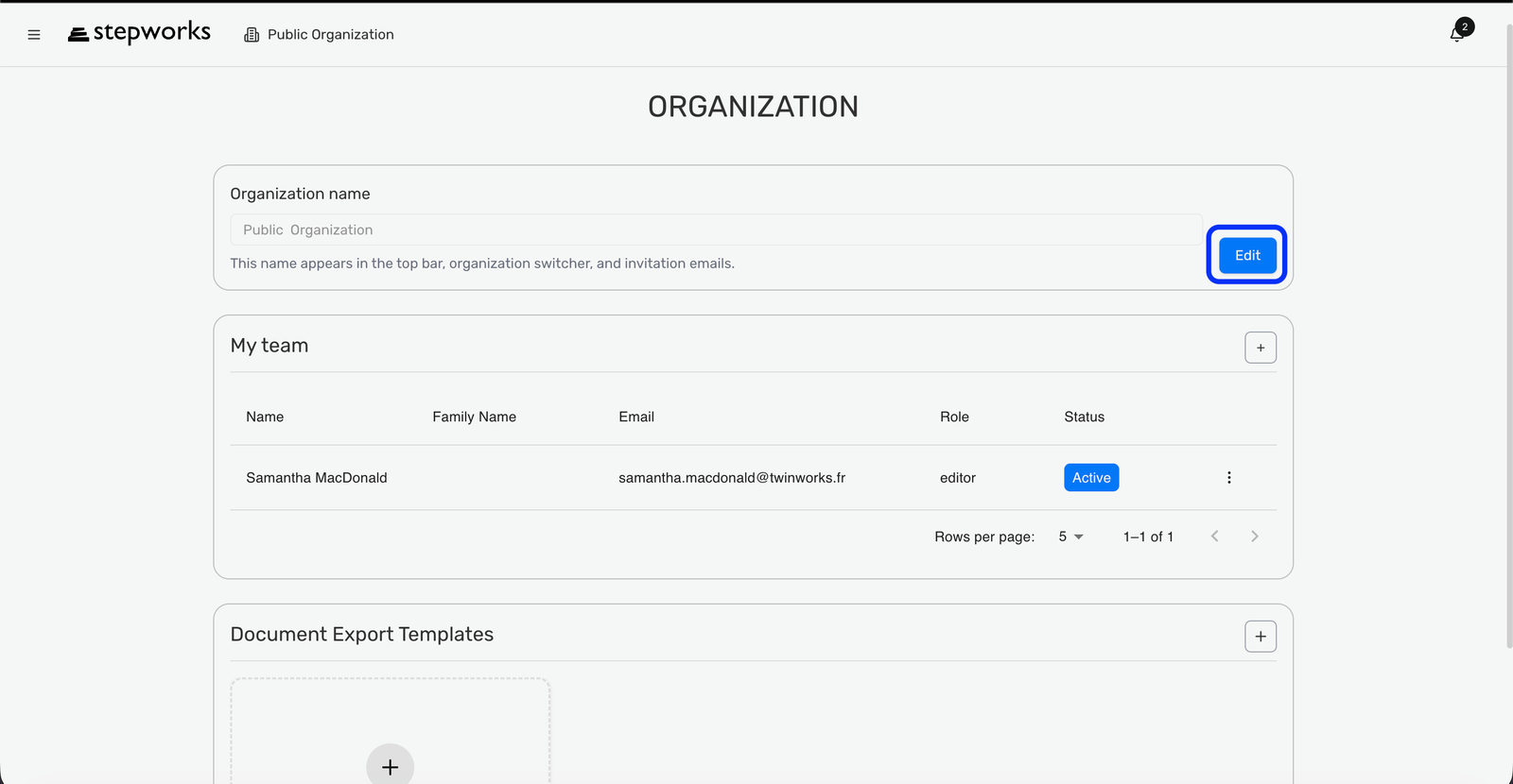
Task: Click the Active status badge
Action: tap(1091, 478)
